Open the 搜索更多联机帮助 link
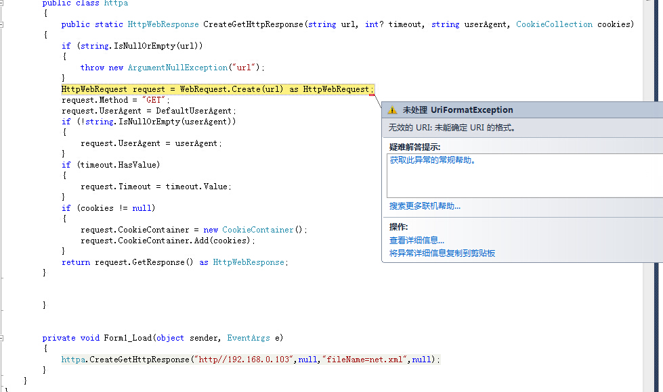The image size is (663, 392). click(x=425, y=206)
